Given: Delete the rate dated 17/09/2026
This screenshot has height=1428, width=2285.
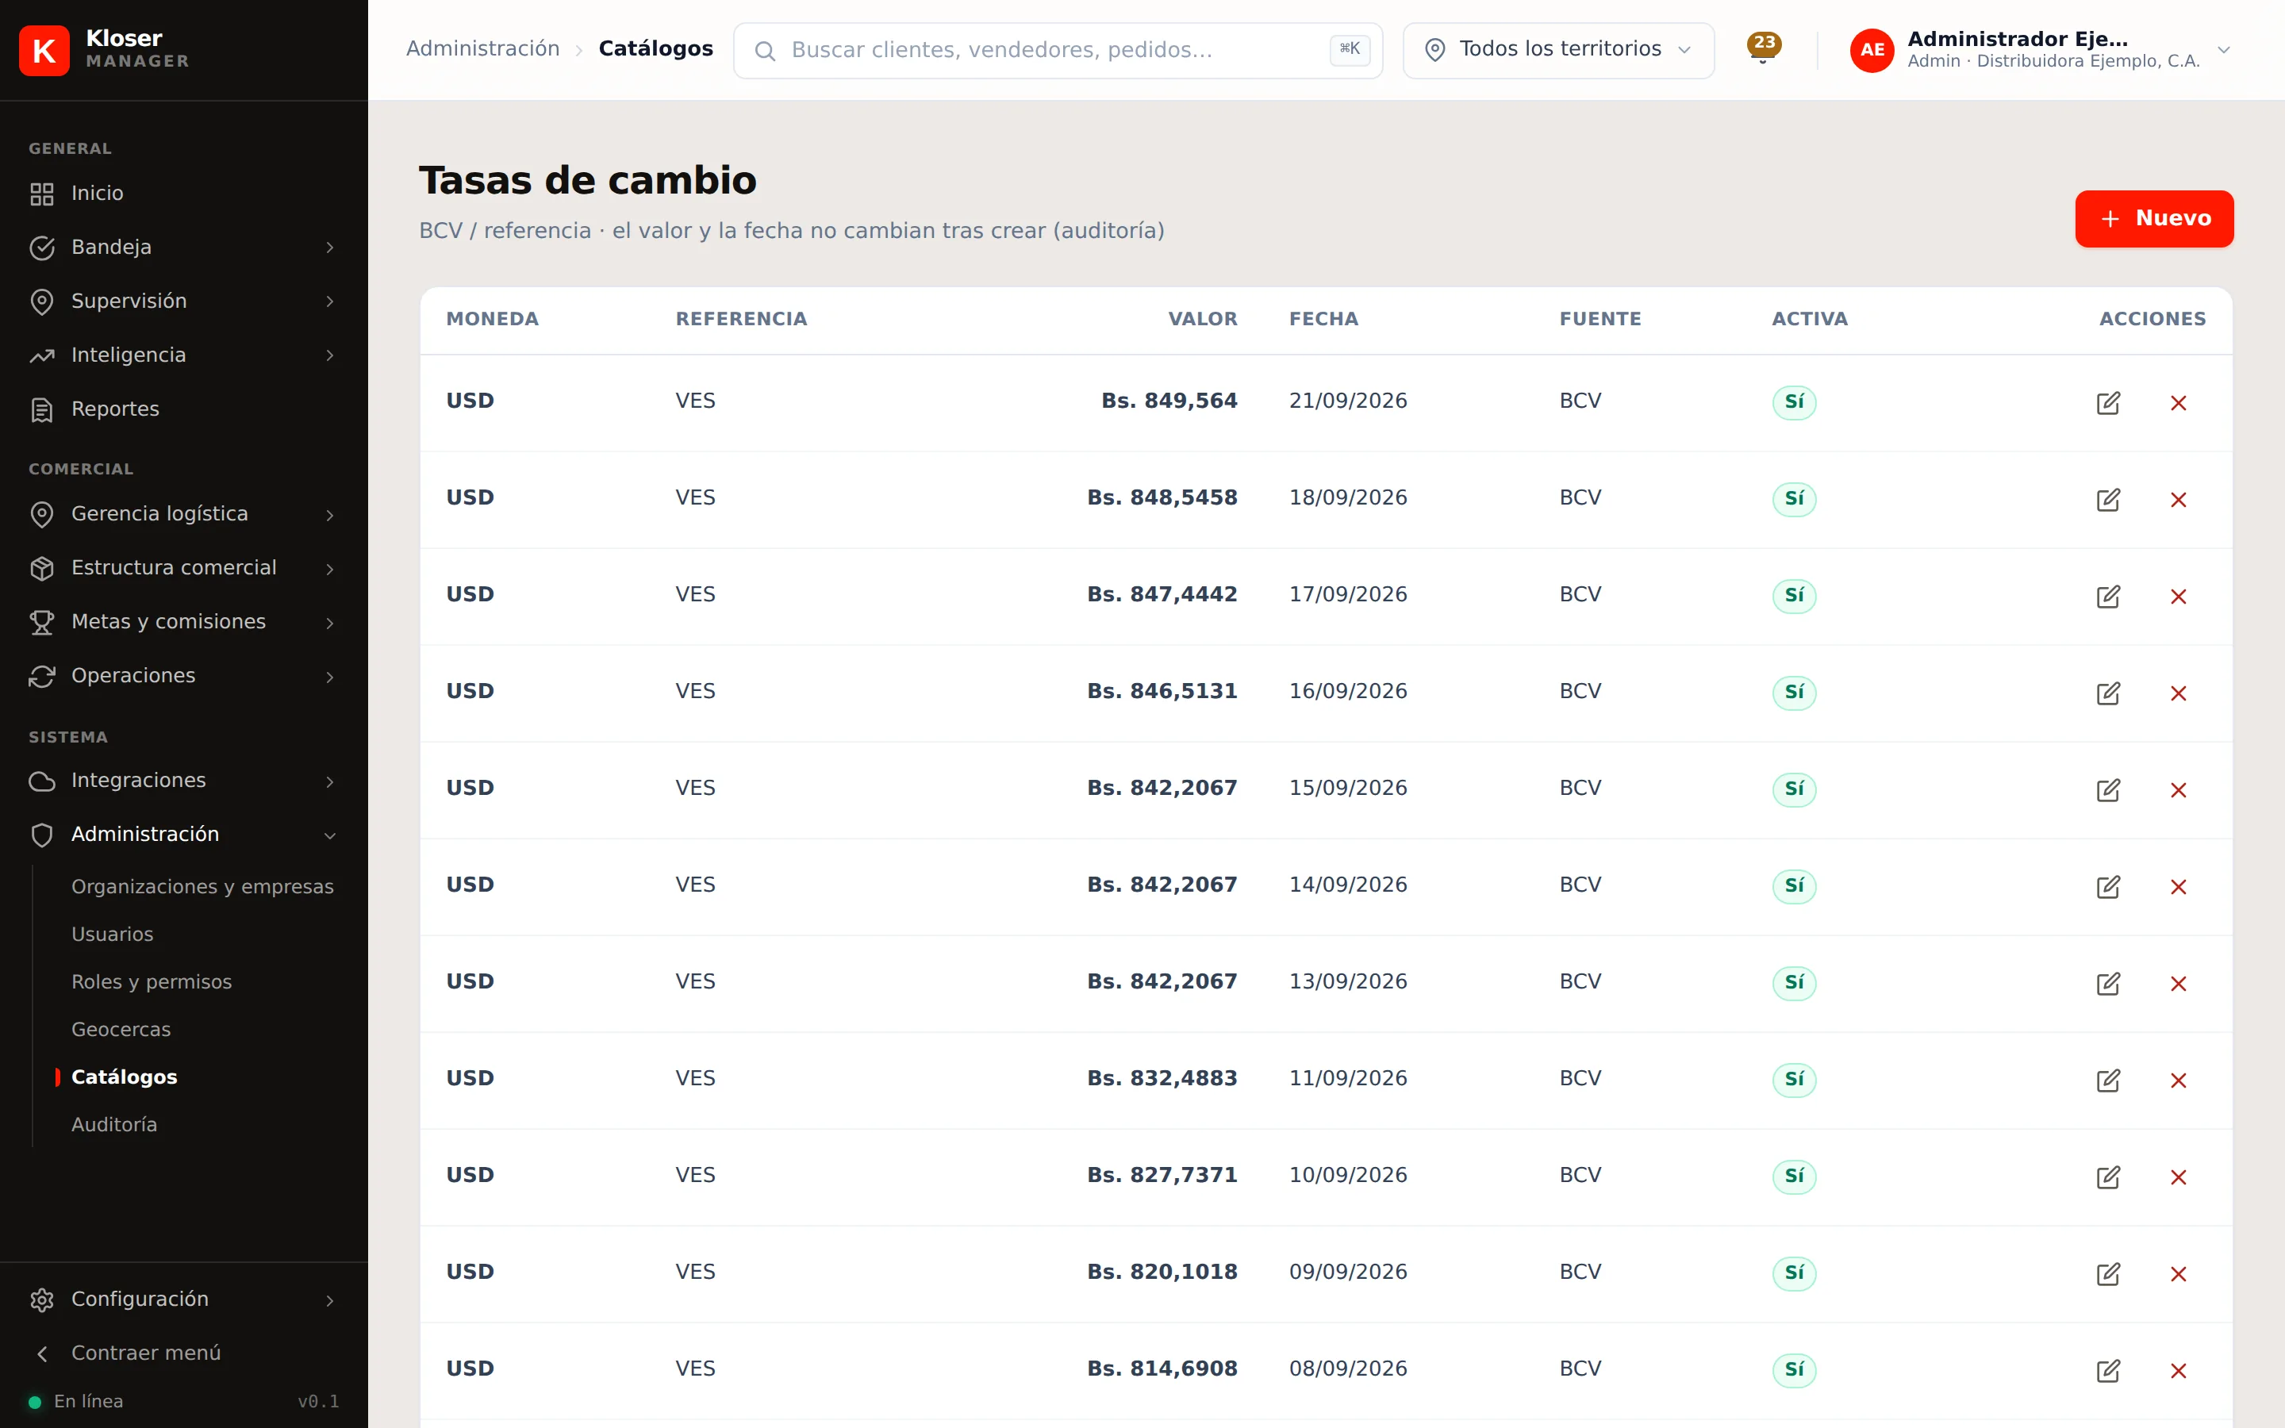Looking at the screenshot, I should pos(2179,597).
